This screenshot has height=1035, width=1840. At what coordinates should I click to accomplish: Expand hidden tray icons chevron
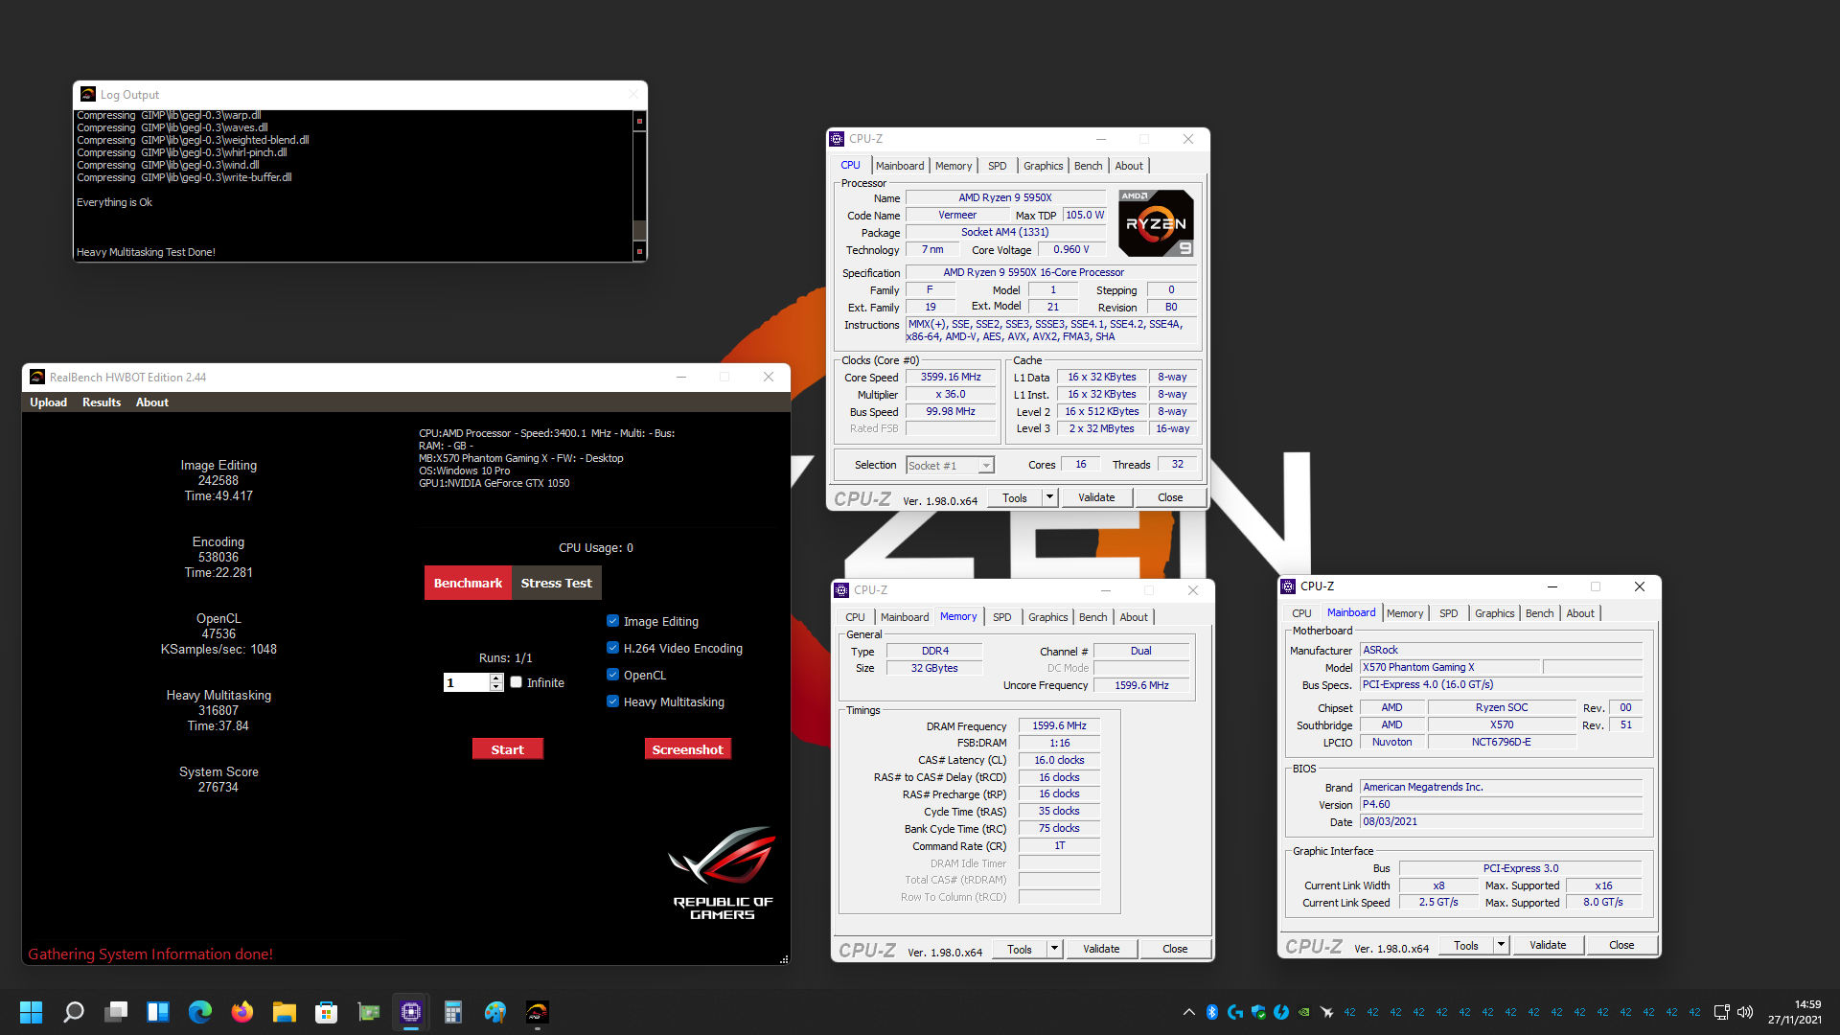(x=1189, y=1012)
